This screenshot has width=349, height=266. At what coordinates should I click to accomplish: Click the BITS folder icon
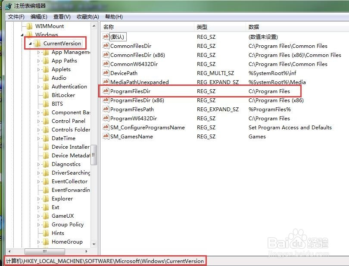pos(46,104)
